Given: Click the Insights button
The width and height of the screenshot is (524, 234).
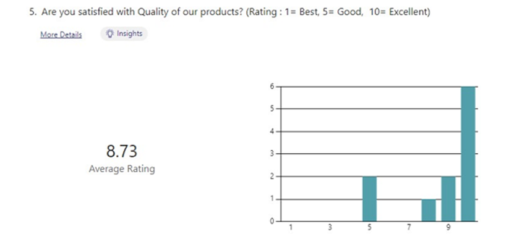Looking at the screenshot, I should (x=124, y=34).
